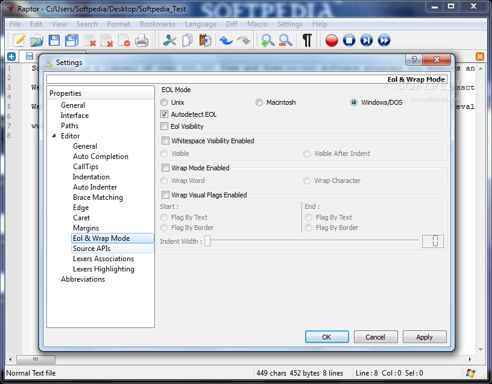Select Auto Completion settings
This screenshot has width=492, height=384.
pyautogui.click(x=101, y=156)
